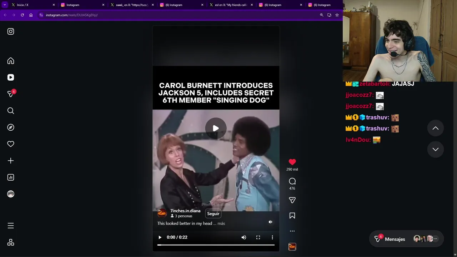
Task: Open the browser tab search dropdown
Action: click(x=5, y=5)
